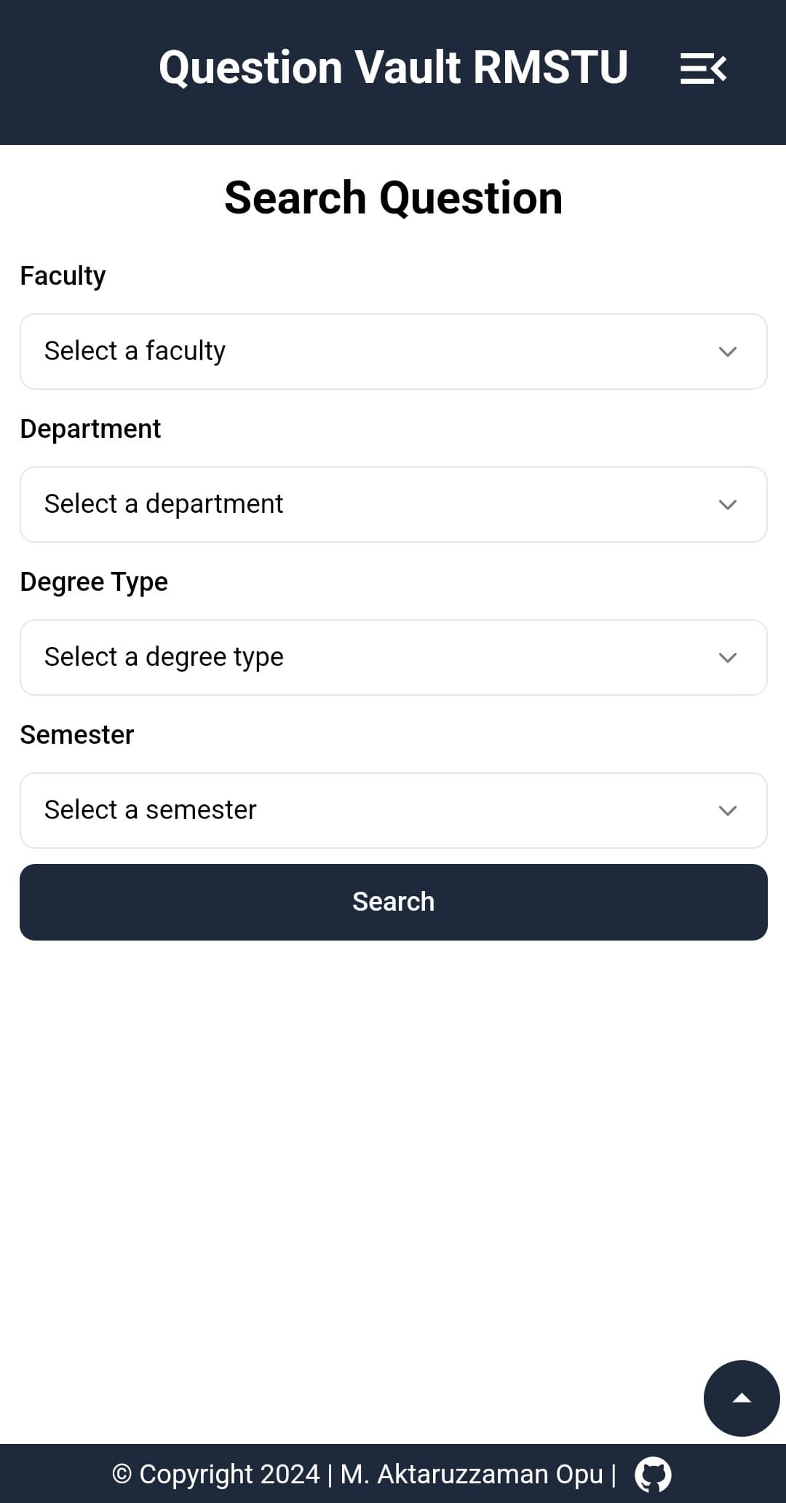This screenshot has height=1503, width=786.
Task: Click the chevron arrow in the Department field
Action: pyautogui.click(x=728, y=505)
